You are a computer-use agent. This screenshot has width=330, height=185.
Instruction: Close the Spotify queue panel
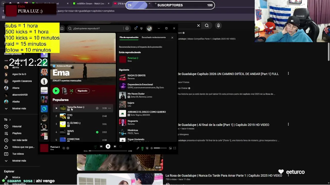click(x=172, y=38)
